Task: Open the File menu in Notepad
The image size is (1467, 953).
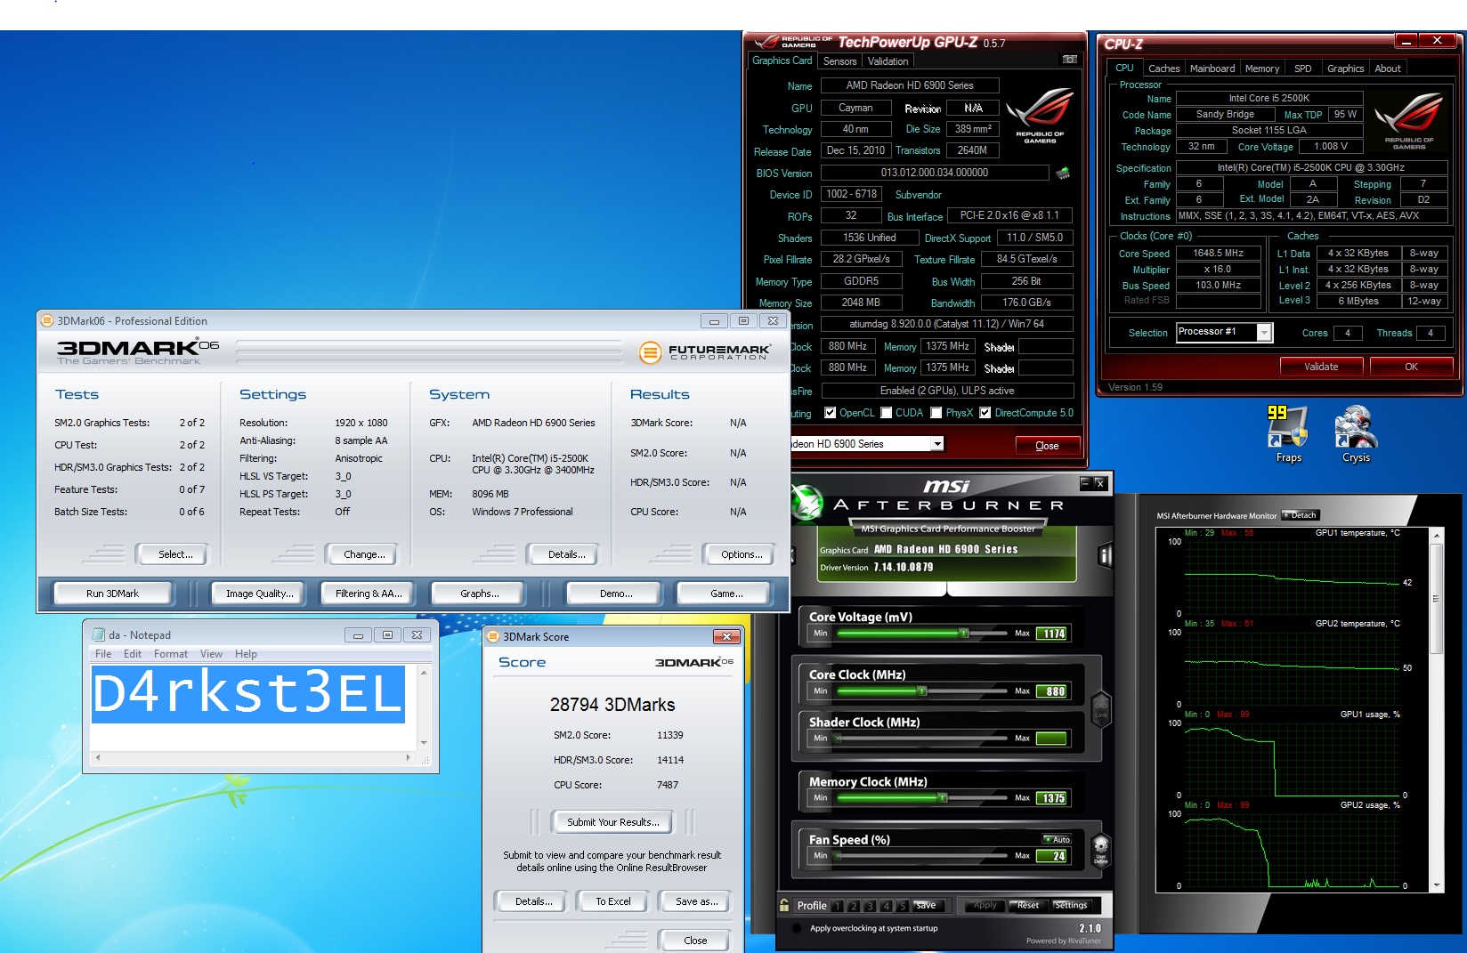Action: tap(103, 653)
